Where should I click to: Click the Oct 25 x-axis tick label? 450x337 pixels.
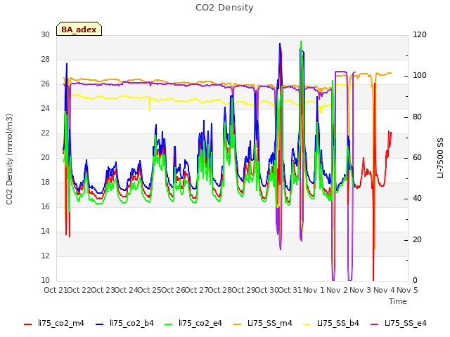click(x=149, y=290)
